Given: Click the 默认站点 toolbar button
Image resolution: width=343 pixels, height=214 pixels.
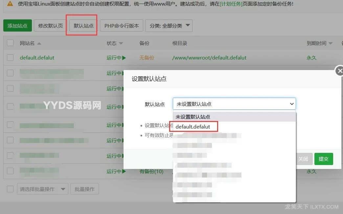Looking at the screenshot, I should click(83, 26).
